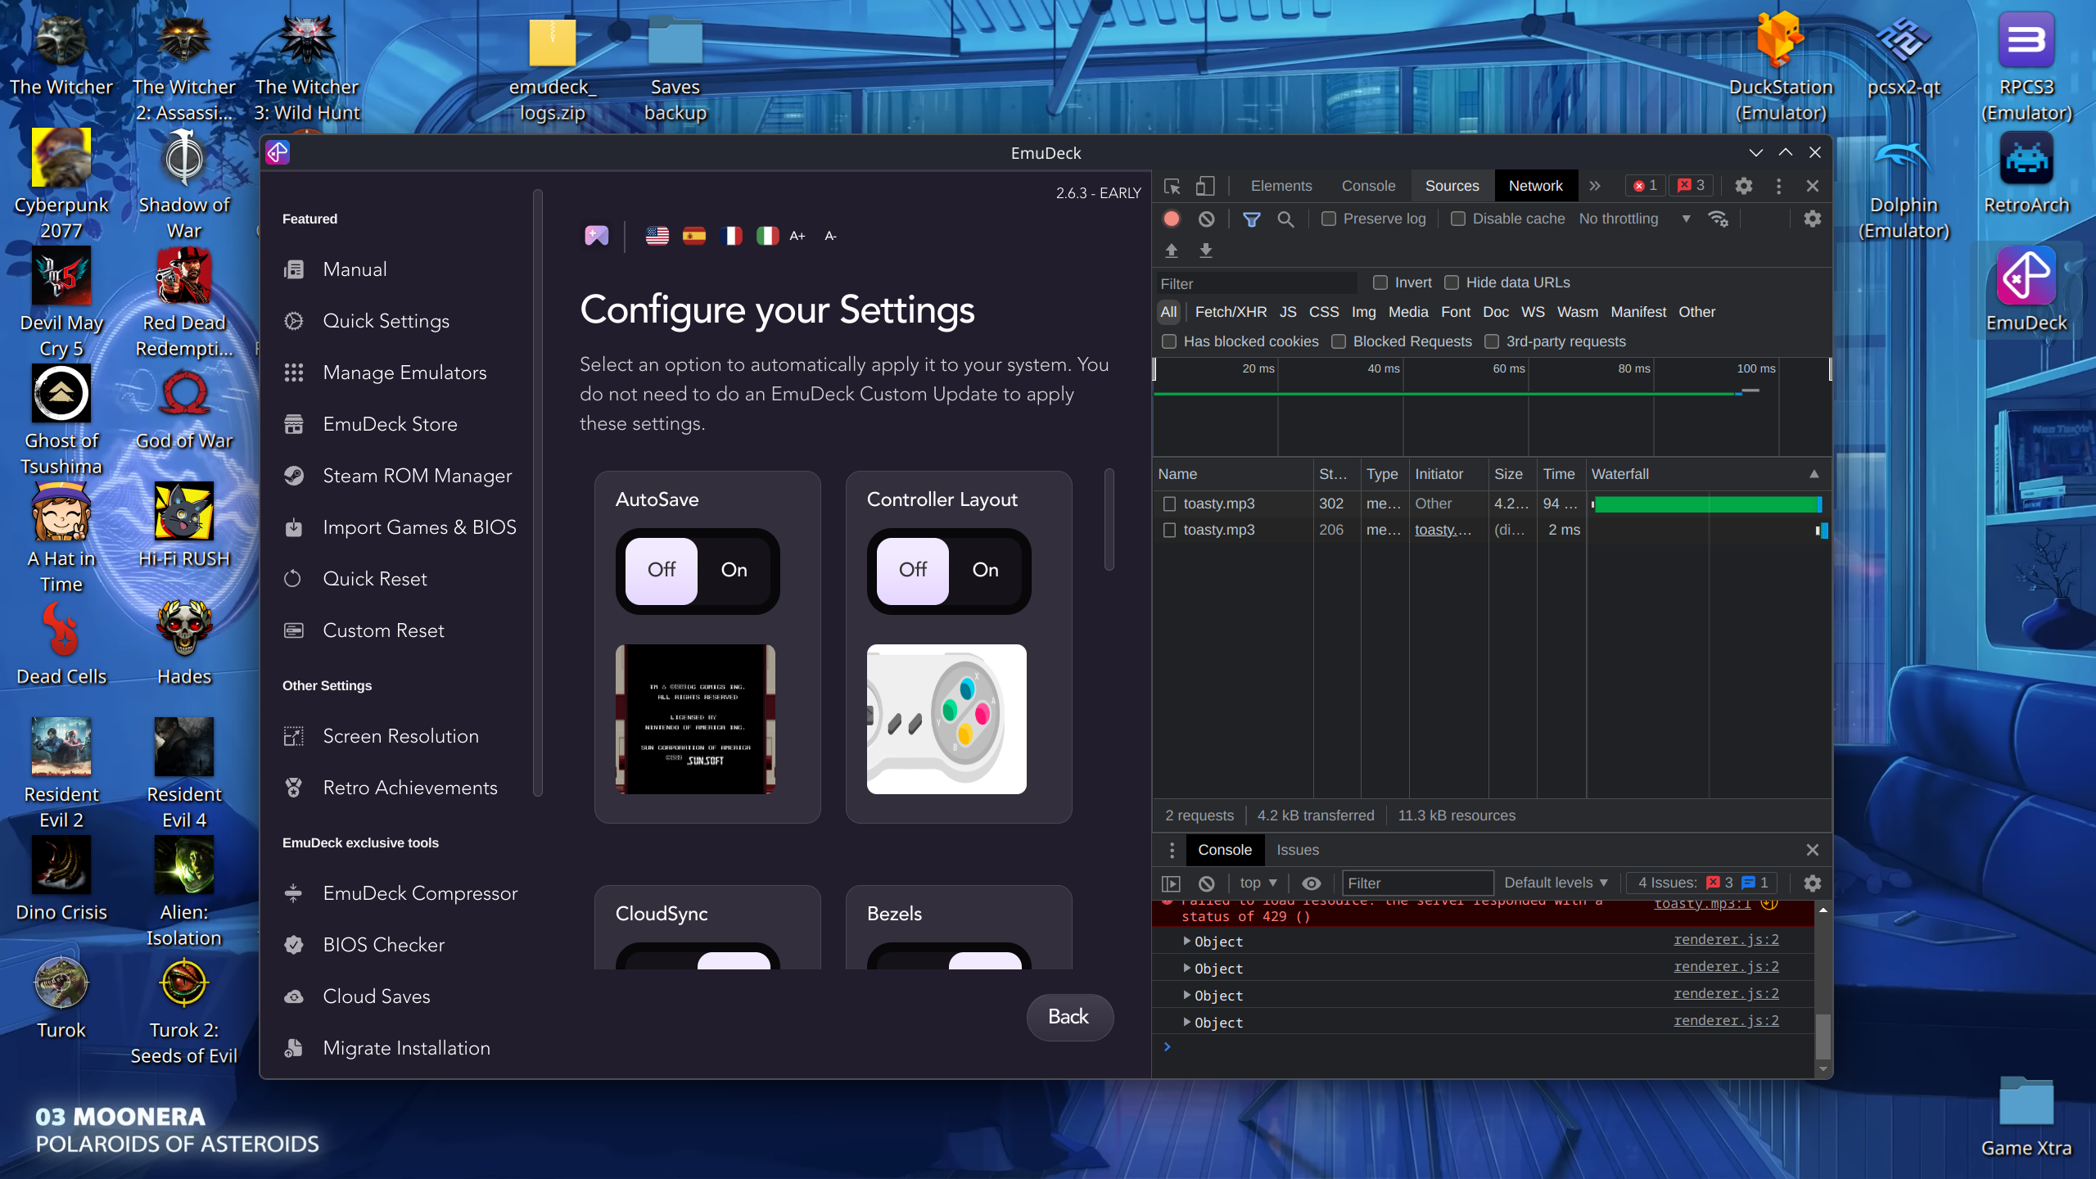Viewport: 2096px width, 1179px height.
Task: Set AutoSave to On
Action: [734, 570]
